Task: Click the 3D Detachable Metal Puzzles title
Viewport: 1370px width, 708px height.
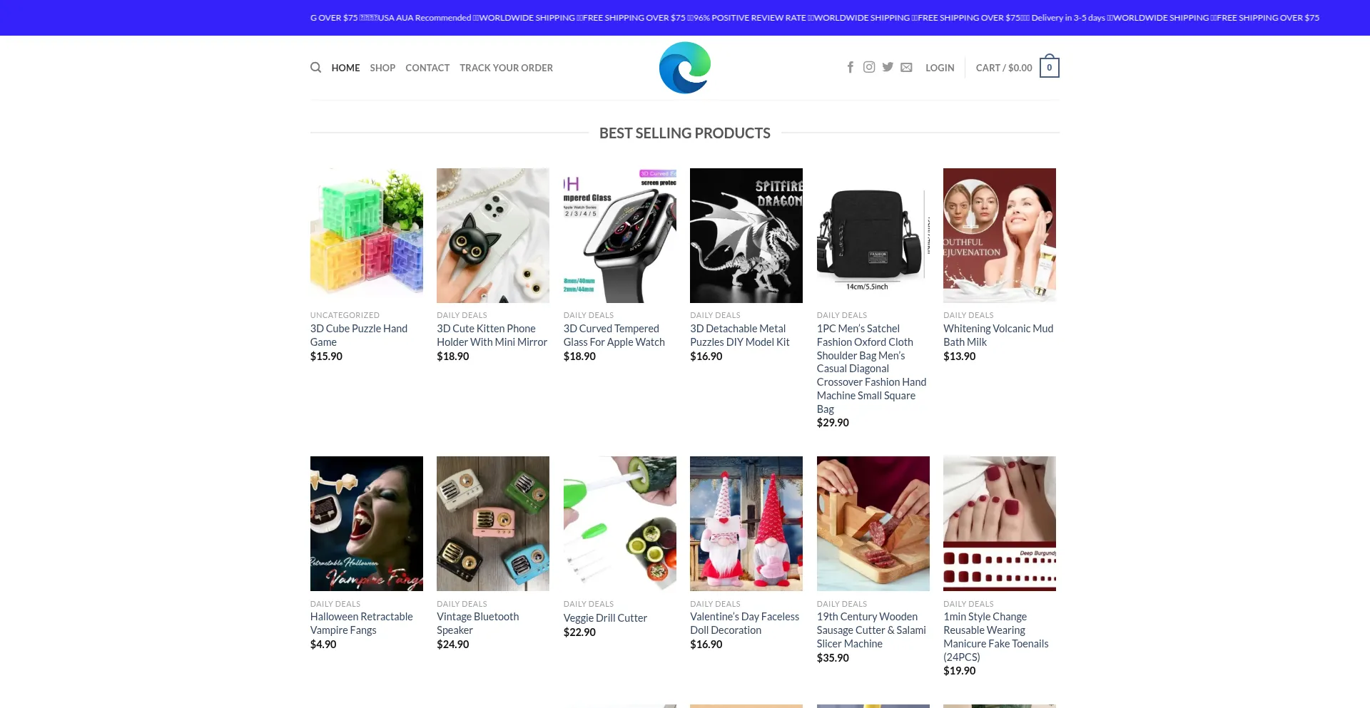Action: click(739, 335)
